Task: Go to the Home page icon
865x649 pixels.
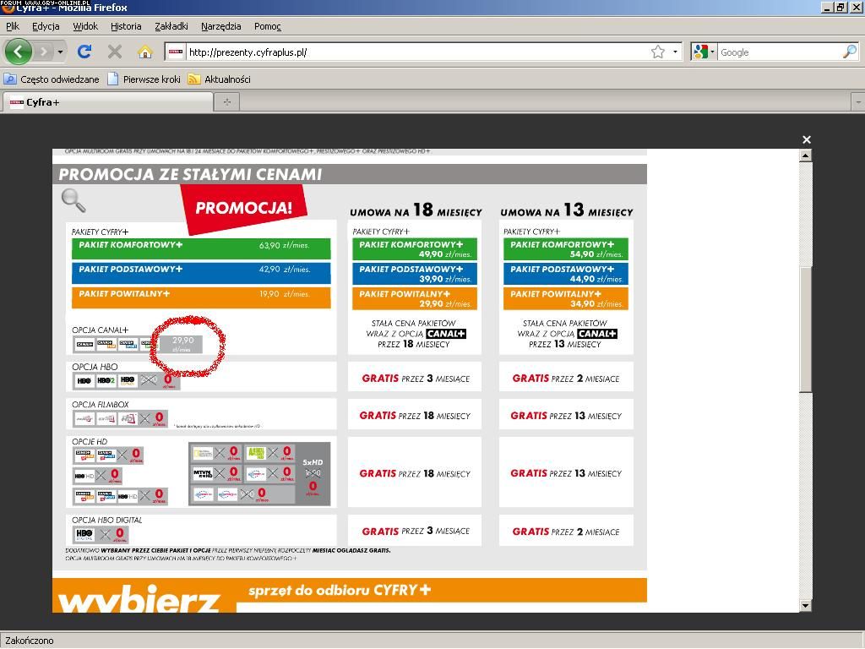Action: [x=145, y=52]
